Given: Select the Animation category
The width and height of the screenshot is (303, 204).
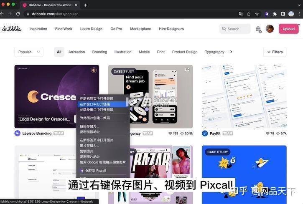Looking at the screenshot, I should pos(77,52).
